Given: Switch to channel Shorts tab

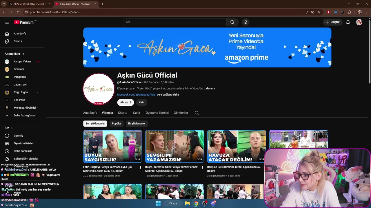Looking at the screenshot, I should 123,113.
